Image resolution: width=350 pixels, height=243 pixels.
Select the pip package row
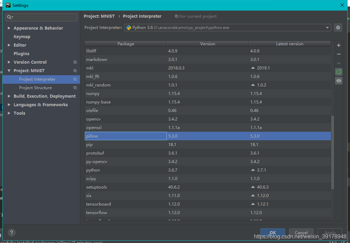pyautogui.click(x=208, y=145)
